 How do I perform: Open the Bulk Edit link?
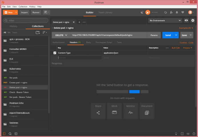[x=176, y=48]
